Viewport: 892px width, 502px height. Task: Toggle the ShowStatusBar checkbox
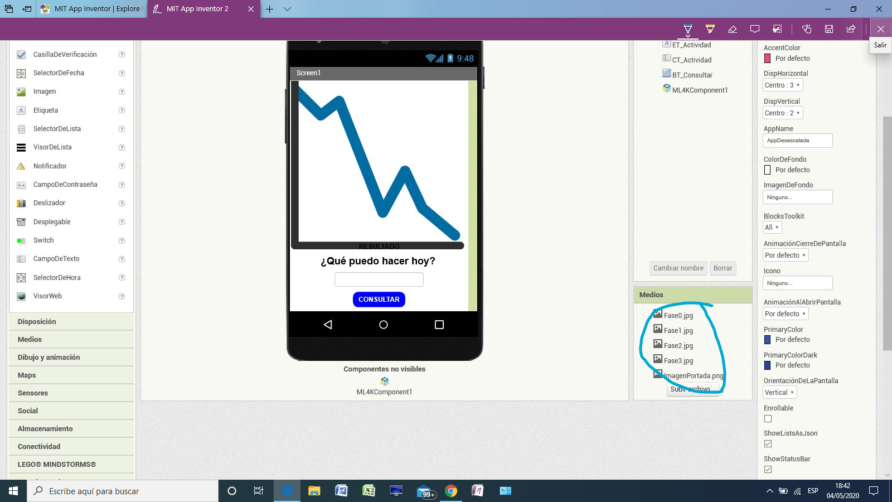tap(768, 470)
